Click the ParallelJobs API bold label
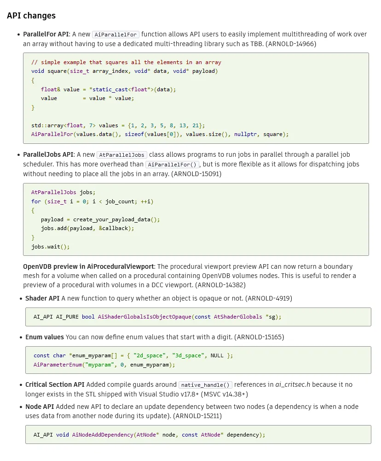The image size is (381, 461). click(x=48, y=154)
